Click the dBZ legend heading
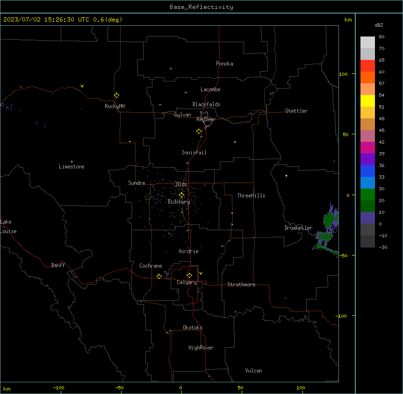The width and height of the screenshot is (403, 394). [x=379, y=25]
